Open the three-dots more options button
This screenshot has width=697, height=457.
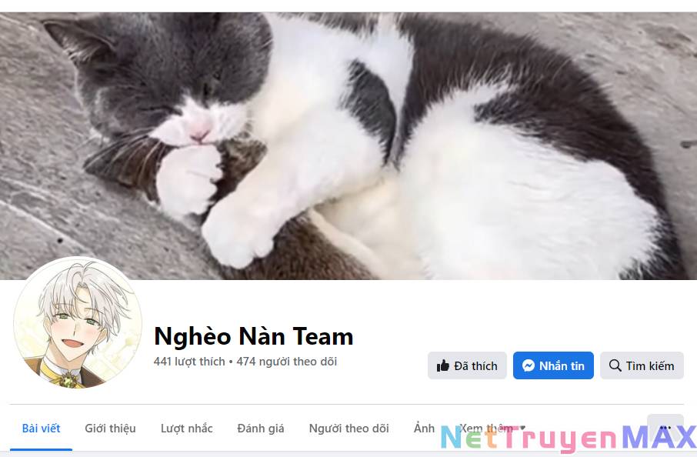pos(665,428)
